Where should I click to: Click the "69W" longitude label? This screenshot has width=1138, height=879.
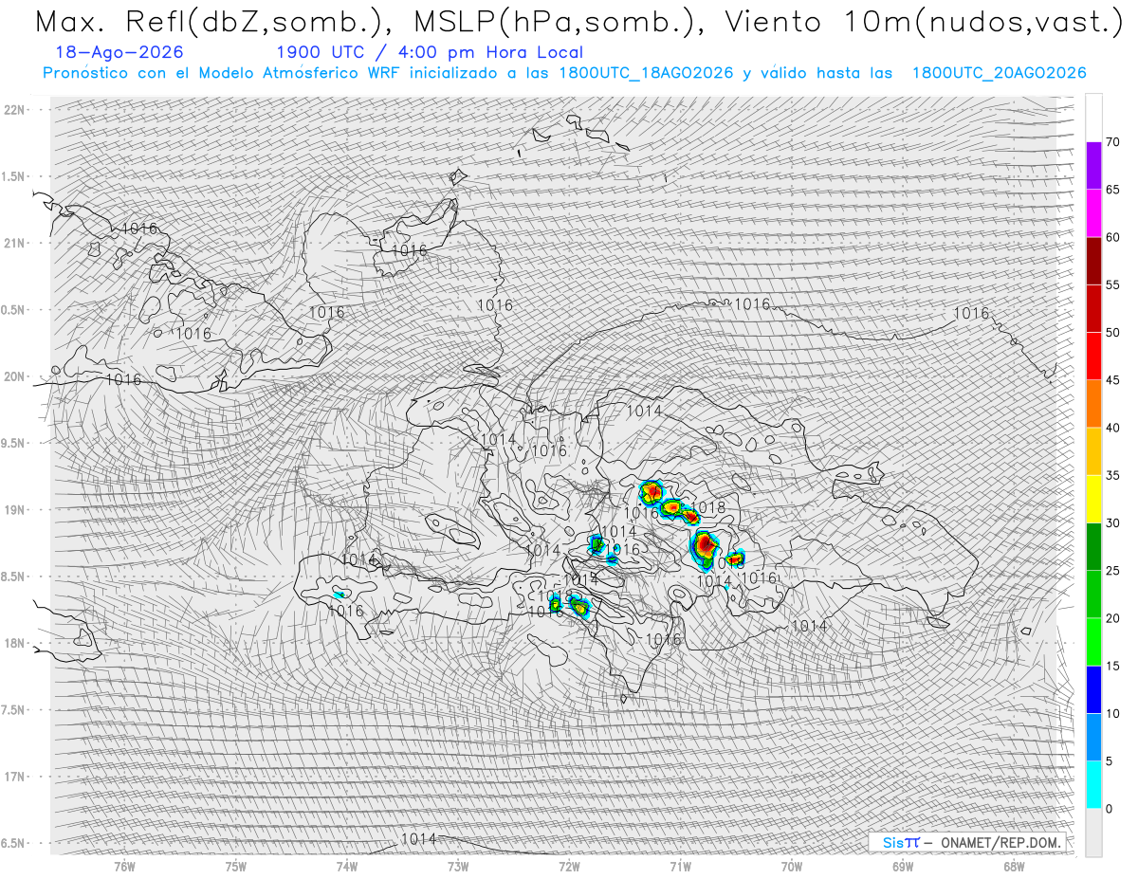tap(903, 866)
